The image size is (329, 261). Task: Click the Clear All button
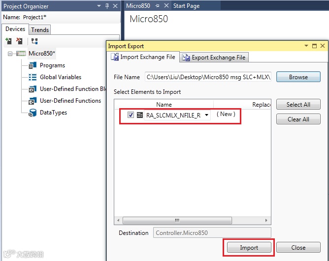298,119
